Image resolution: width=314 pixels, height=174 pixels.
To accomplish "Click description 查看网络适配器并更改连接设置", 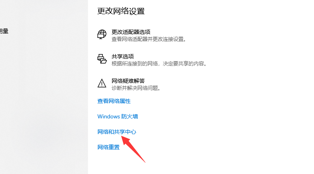I will click(149, 39).
